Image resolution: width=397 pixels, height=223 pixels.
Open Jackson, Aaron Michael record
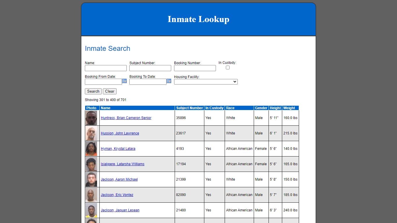click(x=119, y=179)
